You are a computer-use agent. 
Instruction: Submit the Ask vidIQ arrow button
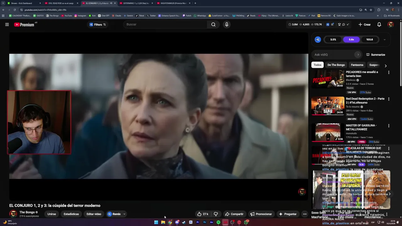[x=358, y=55]
